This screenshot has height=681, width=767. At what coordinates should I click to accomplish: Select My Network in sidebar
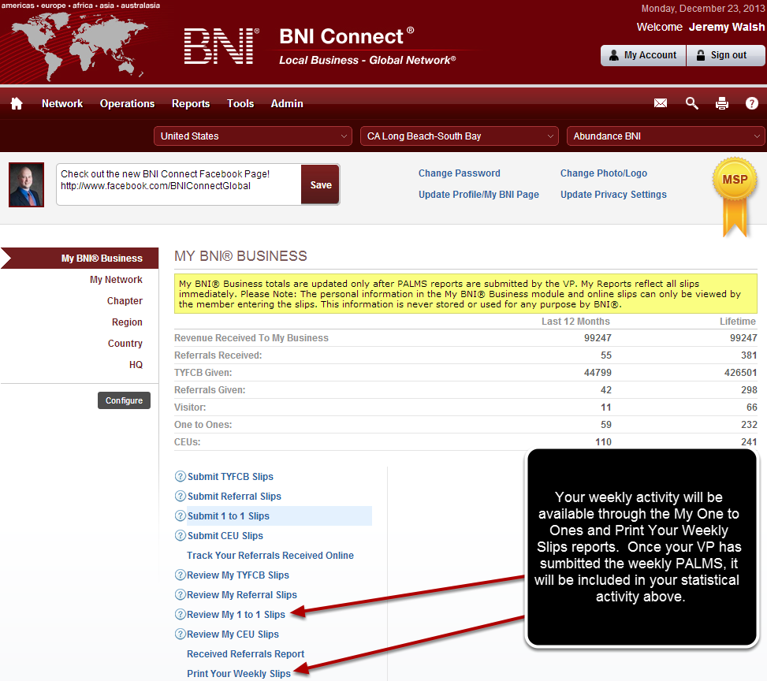pos(116,279)
